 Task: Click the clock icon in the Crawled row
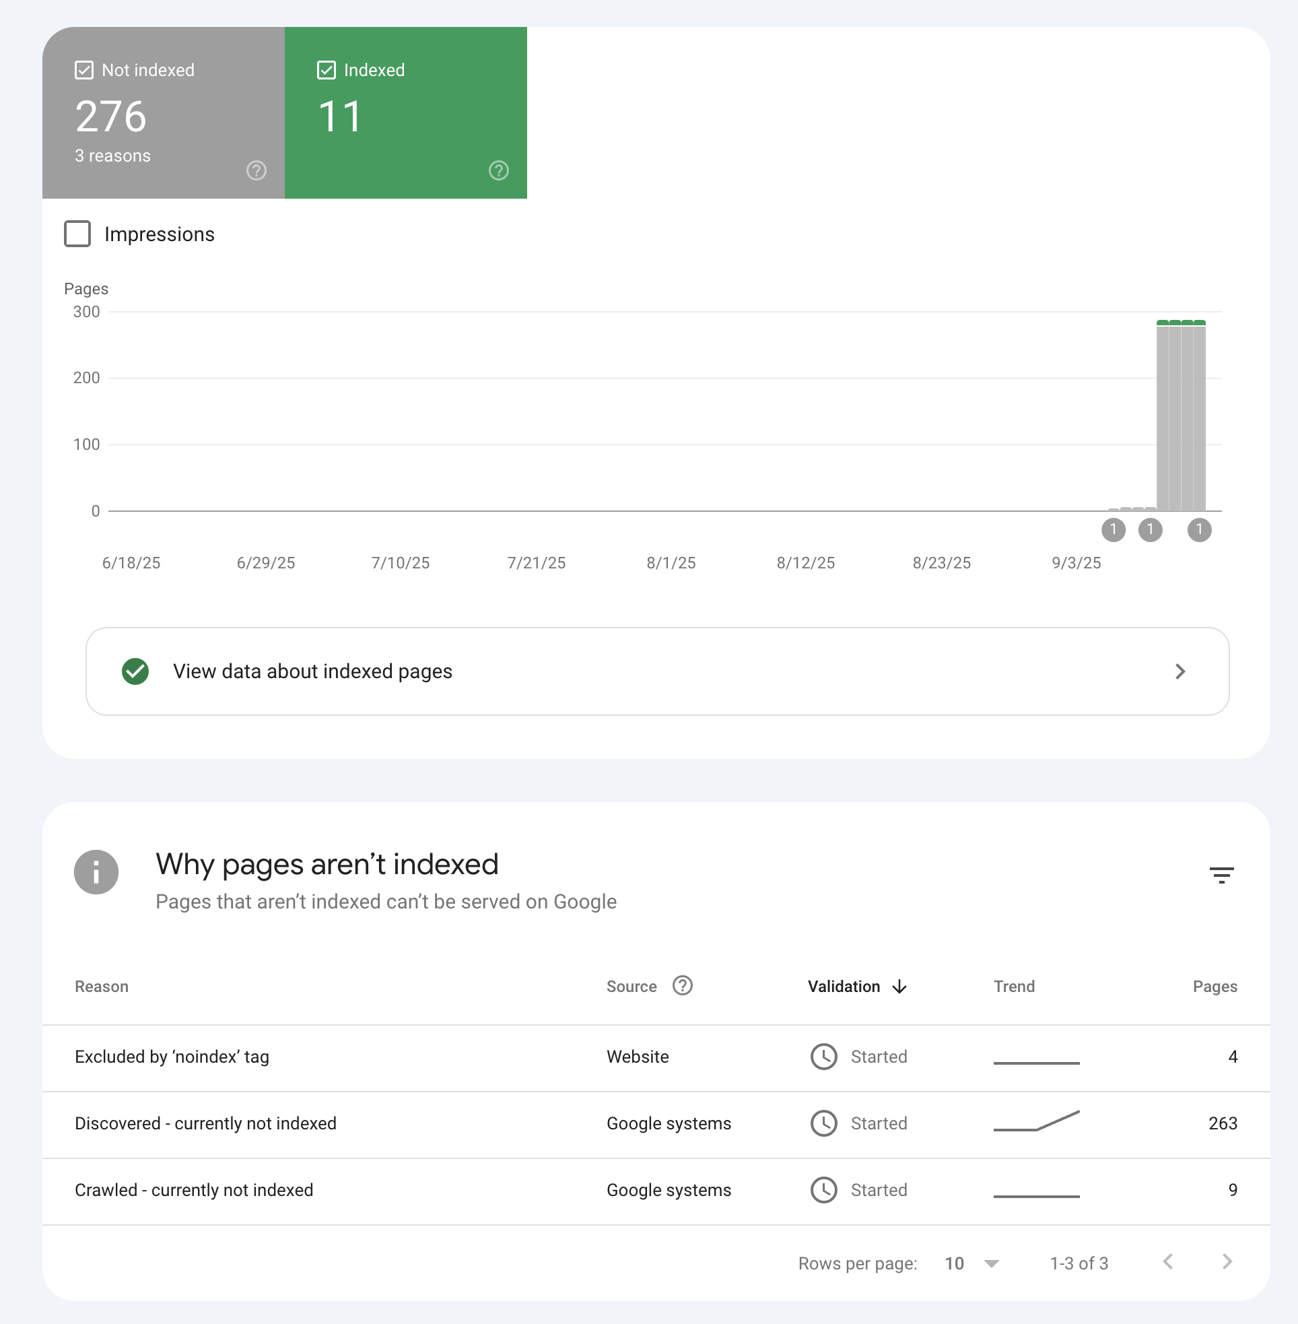click(823, 1191)
